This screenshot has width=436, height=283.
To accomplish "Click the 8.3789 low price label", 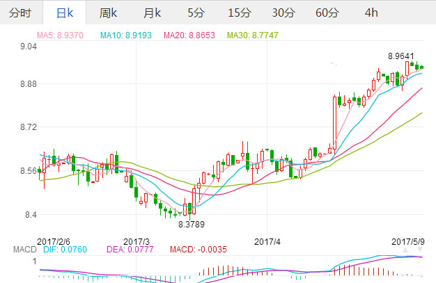I will coord(192,224).
